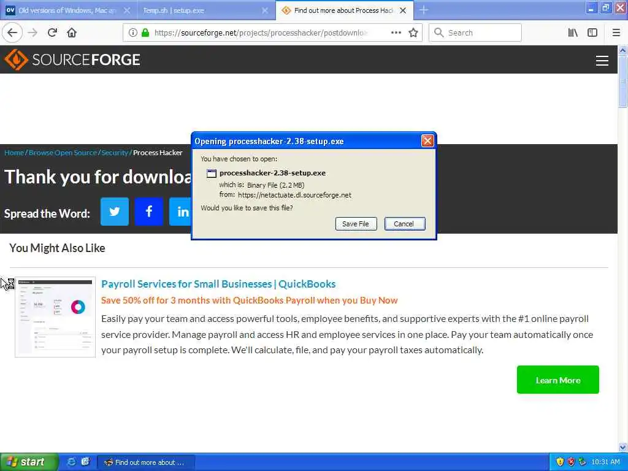Click the page scrollbar down arrow
628x471 pixels.
pyautogui.click(x=622, y=447)
